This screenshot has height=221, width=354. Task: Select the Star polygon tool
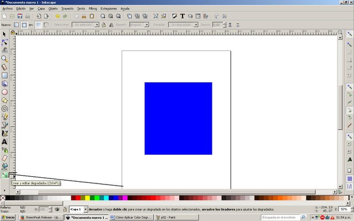click(4, 101)
